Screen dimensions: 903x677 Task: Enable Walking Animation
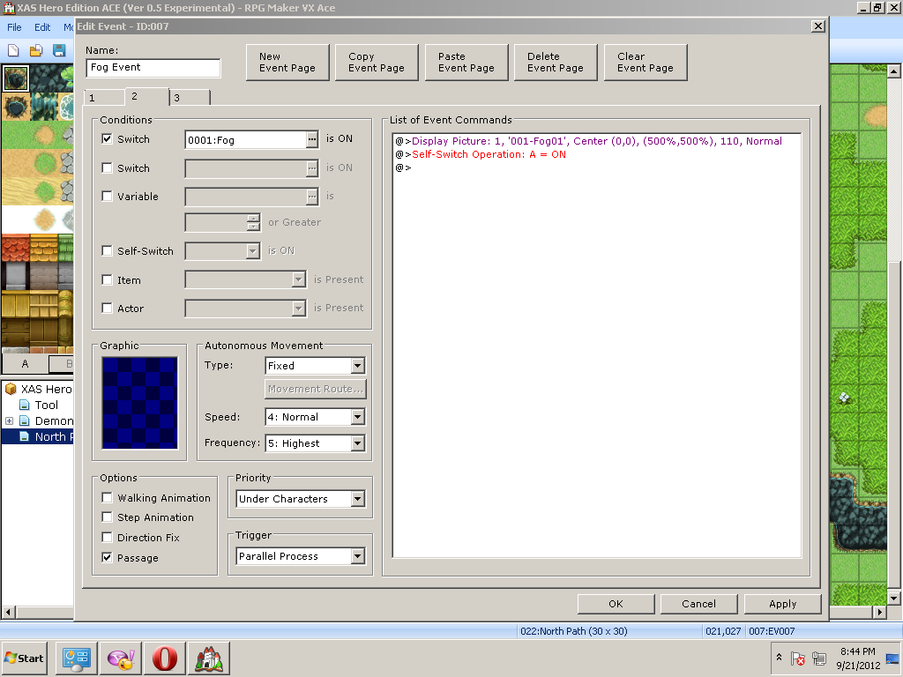click(x=107, y=497)
